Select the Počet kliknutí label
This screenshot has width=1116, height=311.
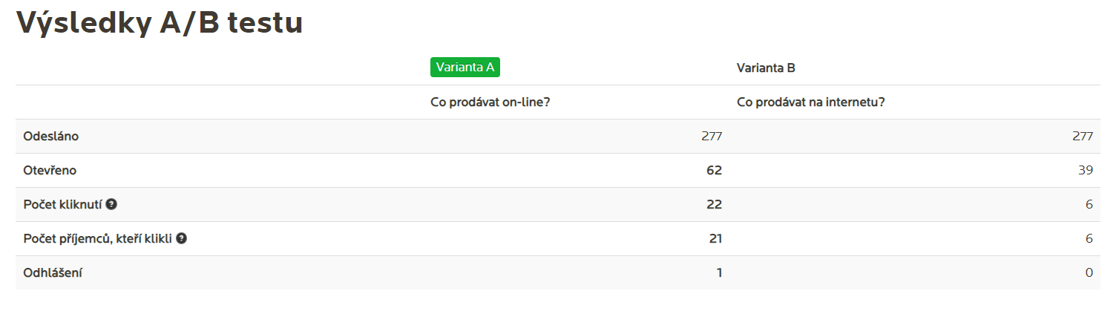[x=63, y=204]
